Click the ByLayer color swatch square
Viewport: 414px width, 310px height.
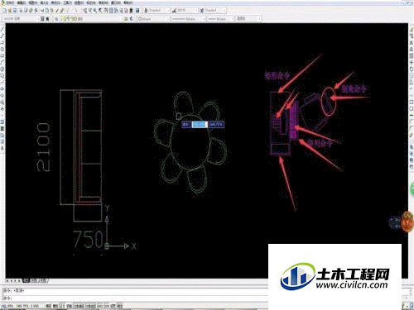coord(140,19)
